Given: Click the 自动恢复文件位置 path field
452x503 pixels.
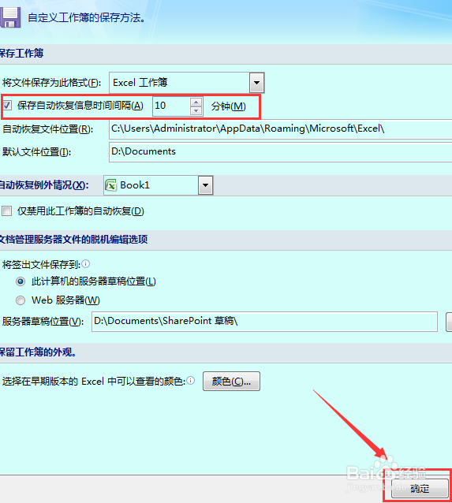Looking at the screenshot, I should 281,129.
